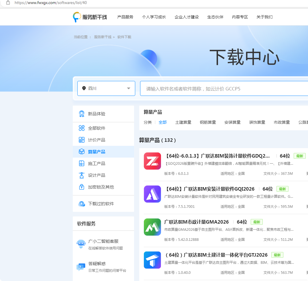Image resolution: width=308 pixels, height=281 pixels.
Task: Open 广联达BIM土建计量一体化平台GTJ2026 title link
Action: tap(216, 255)
